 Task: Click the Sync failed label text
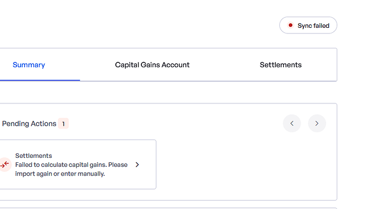[x=313, y=26]
